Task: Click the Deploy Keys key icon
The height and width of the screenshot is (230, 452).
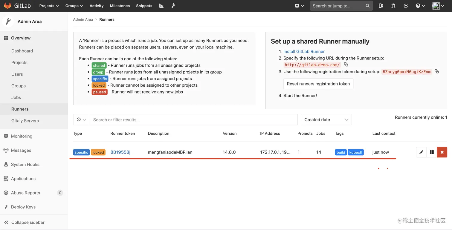Action: [6, 207]
